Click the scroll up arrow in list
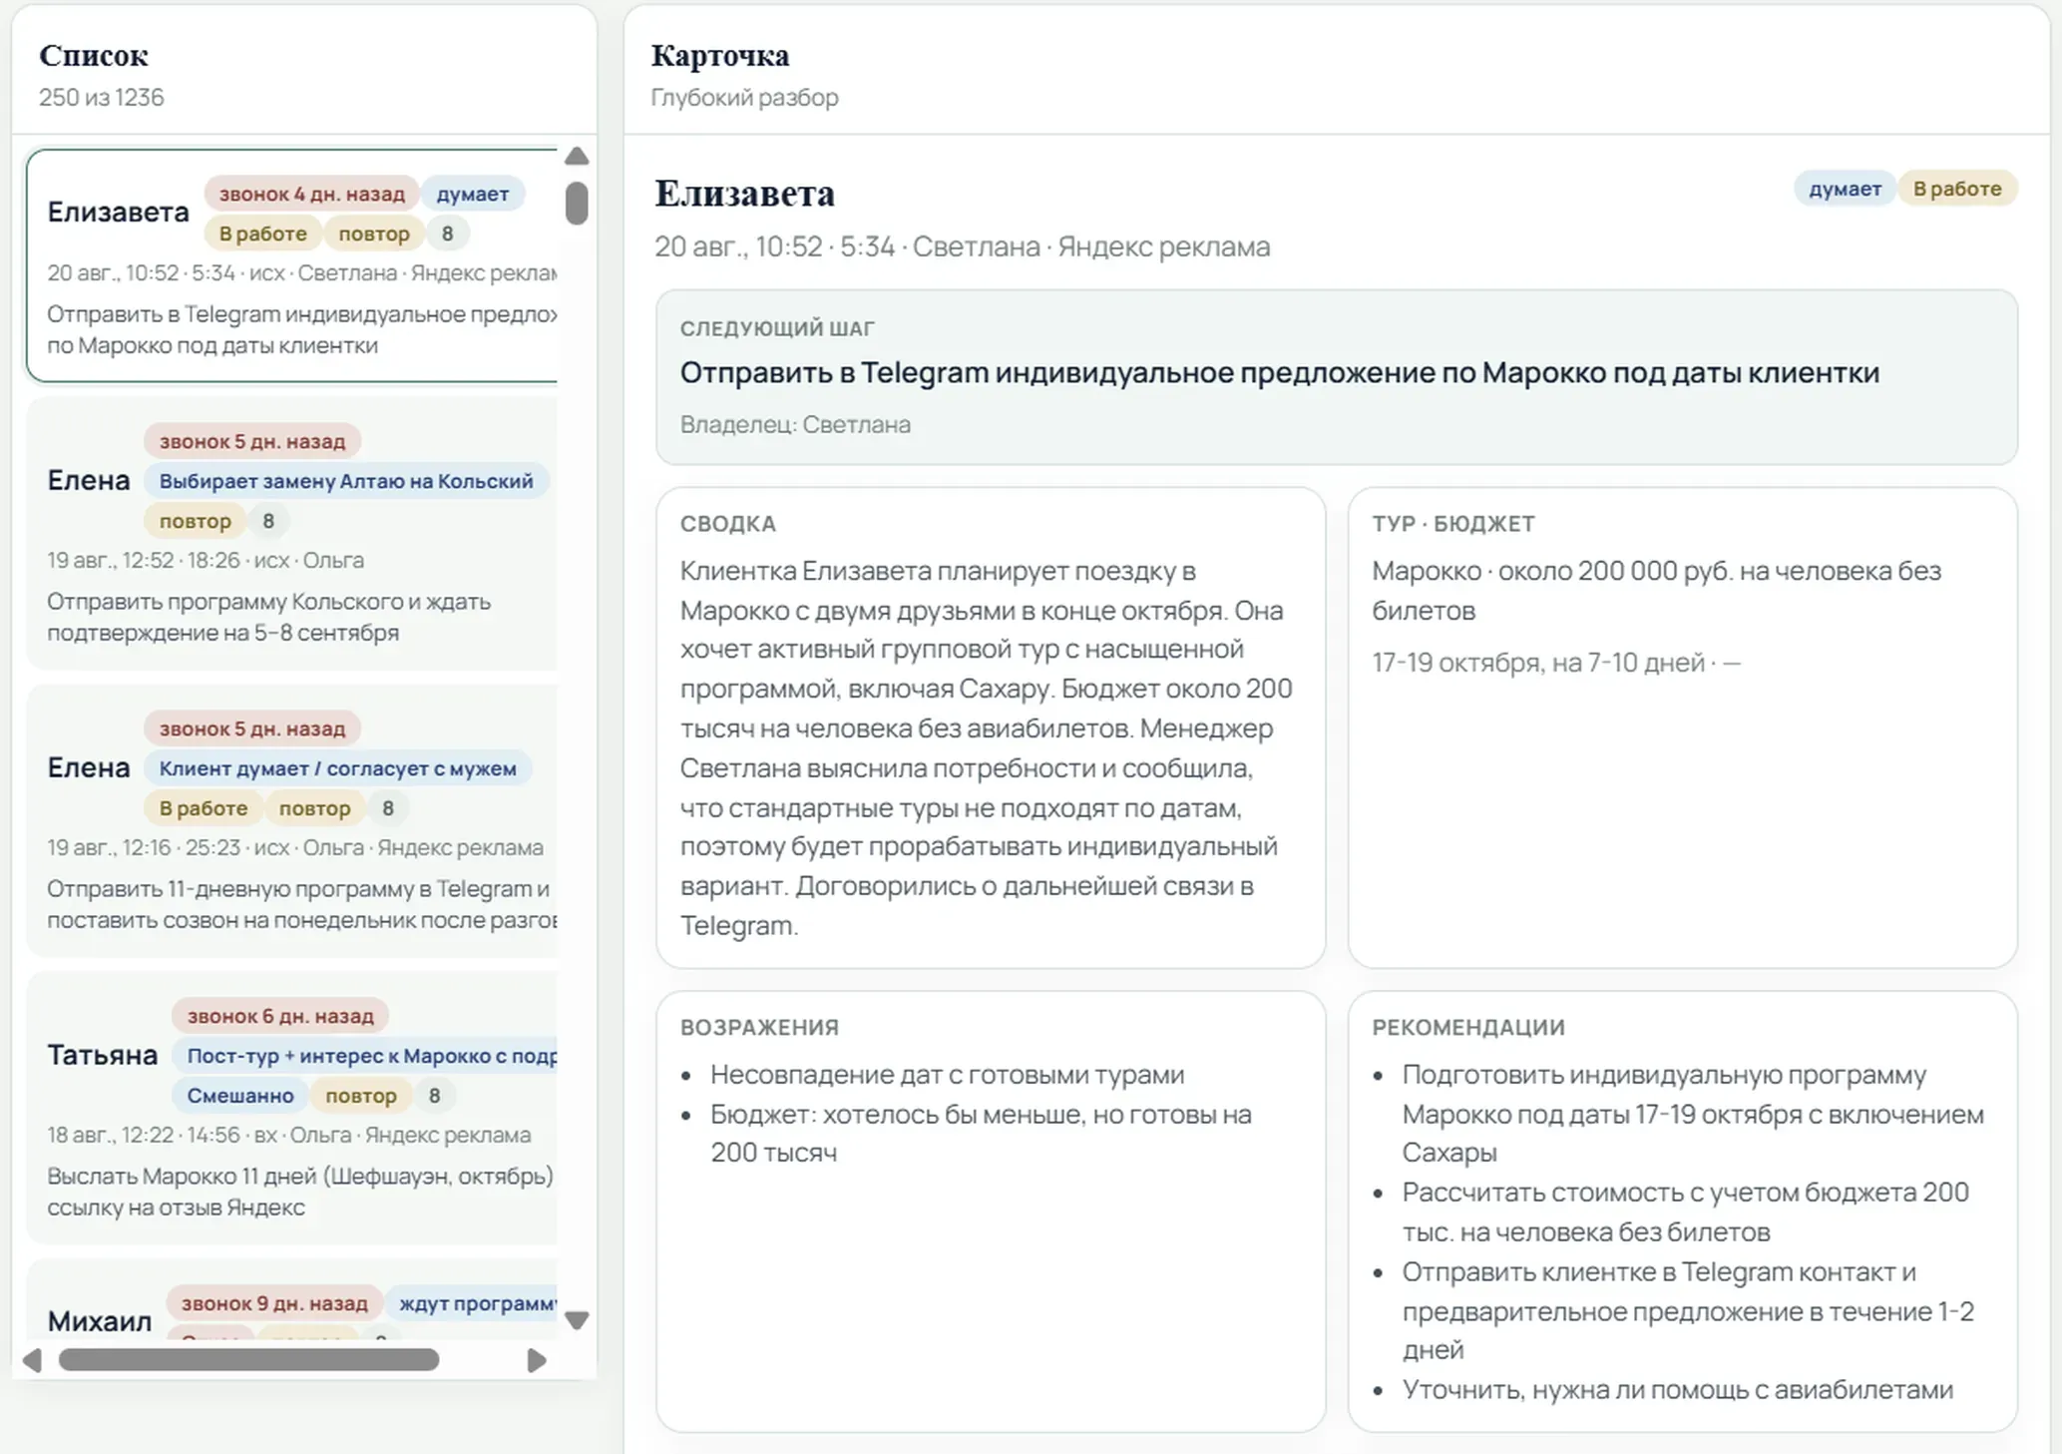2062x1454 pixels. [x=577, y=157]
